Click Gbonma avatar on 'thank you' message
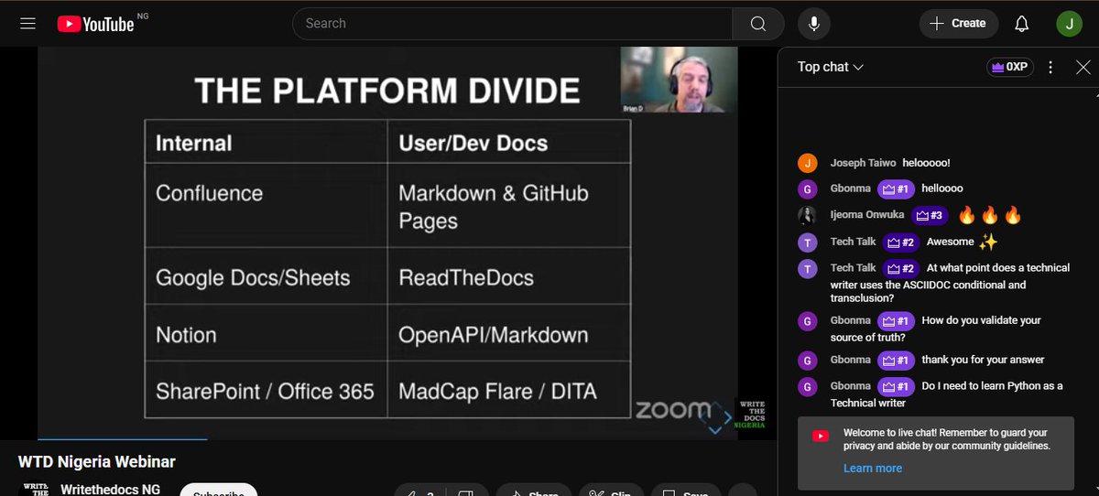The width and height of the screenshot is (1099, 496). (807, 361)
